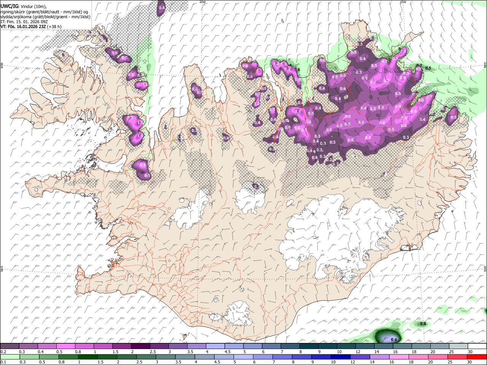Pick the blue rain swatch between 7 and 8
The image size is (487, 365).
click(x=282, y=357)
